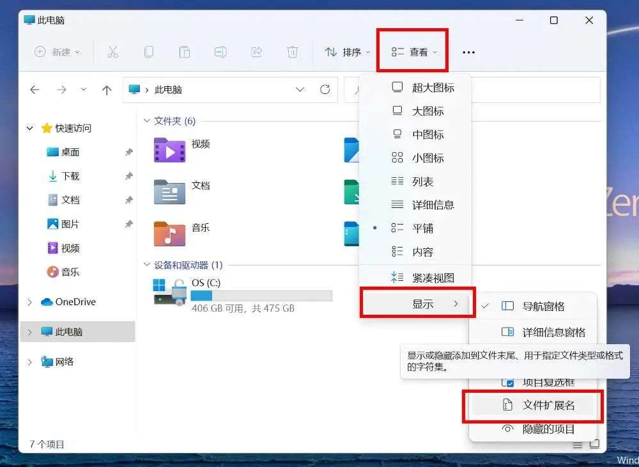
Task: Click the Copy icon in toolbar
Action: click(x=149, y=52)
